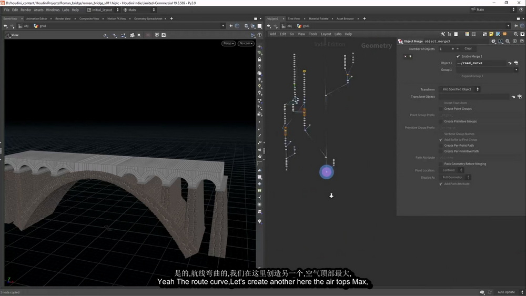Toggle the sticky note icon in network toolbar
This screenshot has width=526, height=296.
(x=491, y=34)
